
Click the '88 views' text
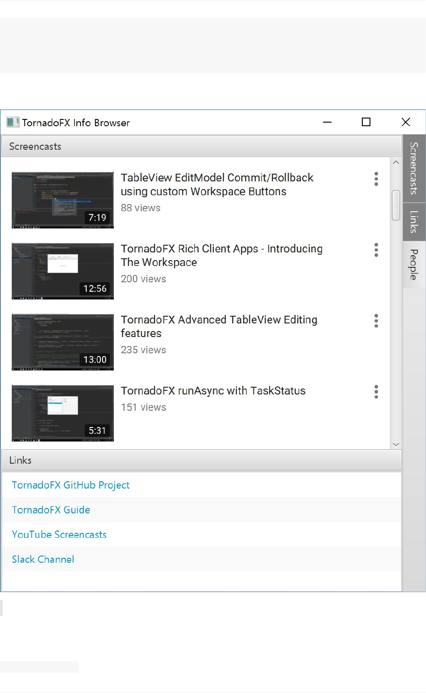(140, 208)
